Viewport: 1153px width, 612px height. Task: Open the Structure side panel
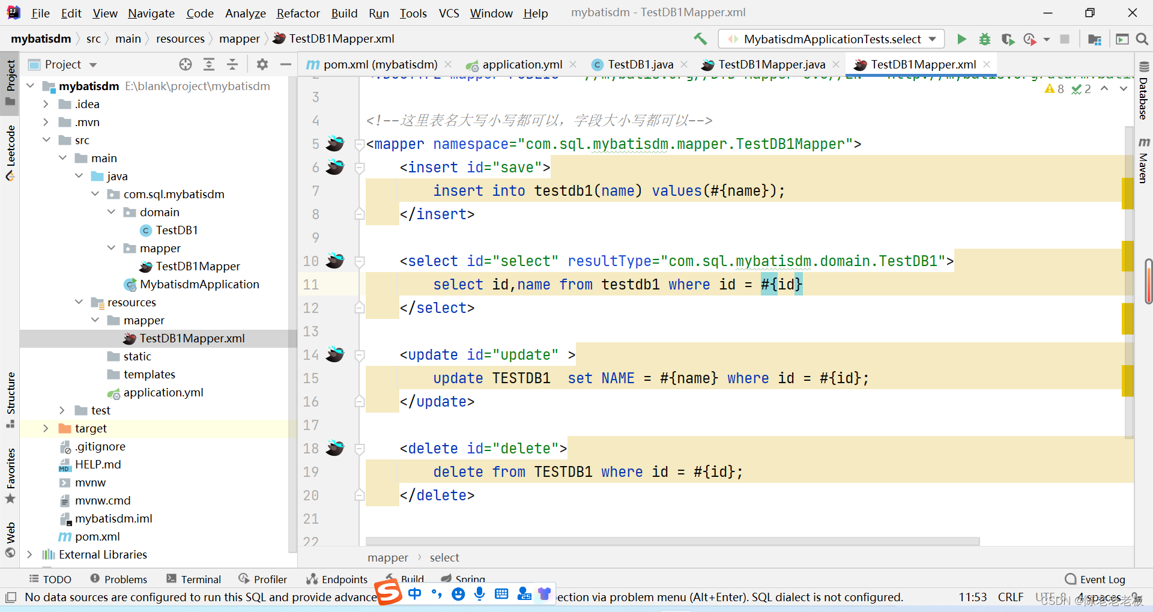[10, 400]
